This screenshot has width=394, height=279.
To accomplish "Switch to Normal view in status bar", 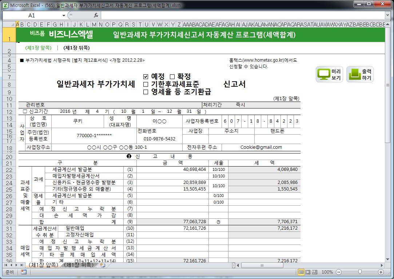I will 301,272.
